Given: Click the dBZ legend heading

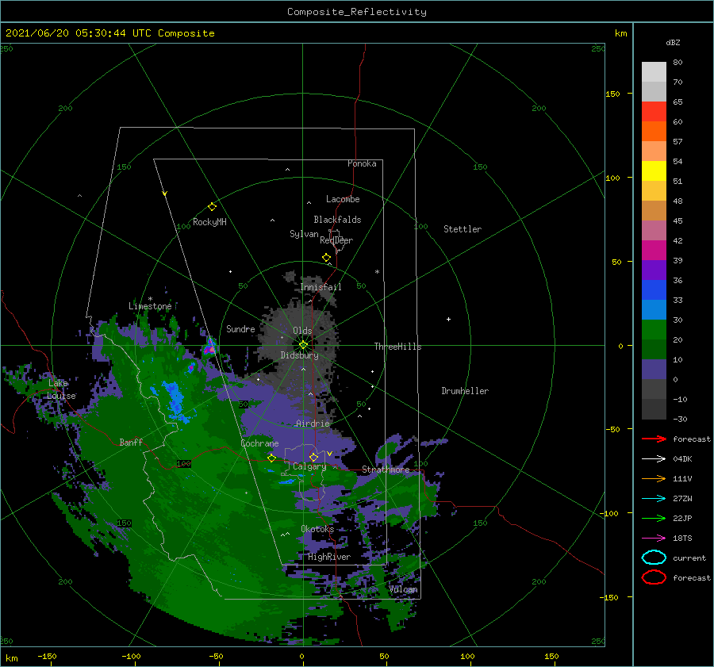Looking at the screenshot, I should pos(673,42).
